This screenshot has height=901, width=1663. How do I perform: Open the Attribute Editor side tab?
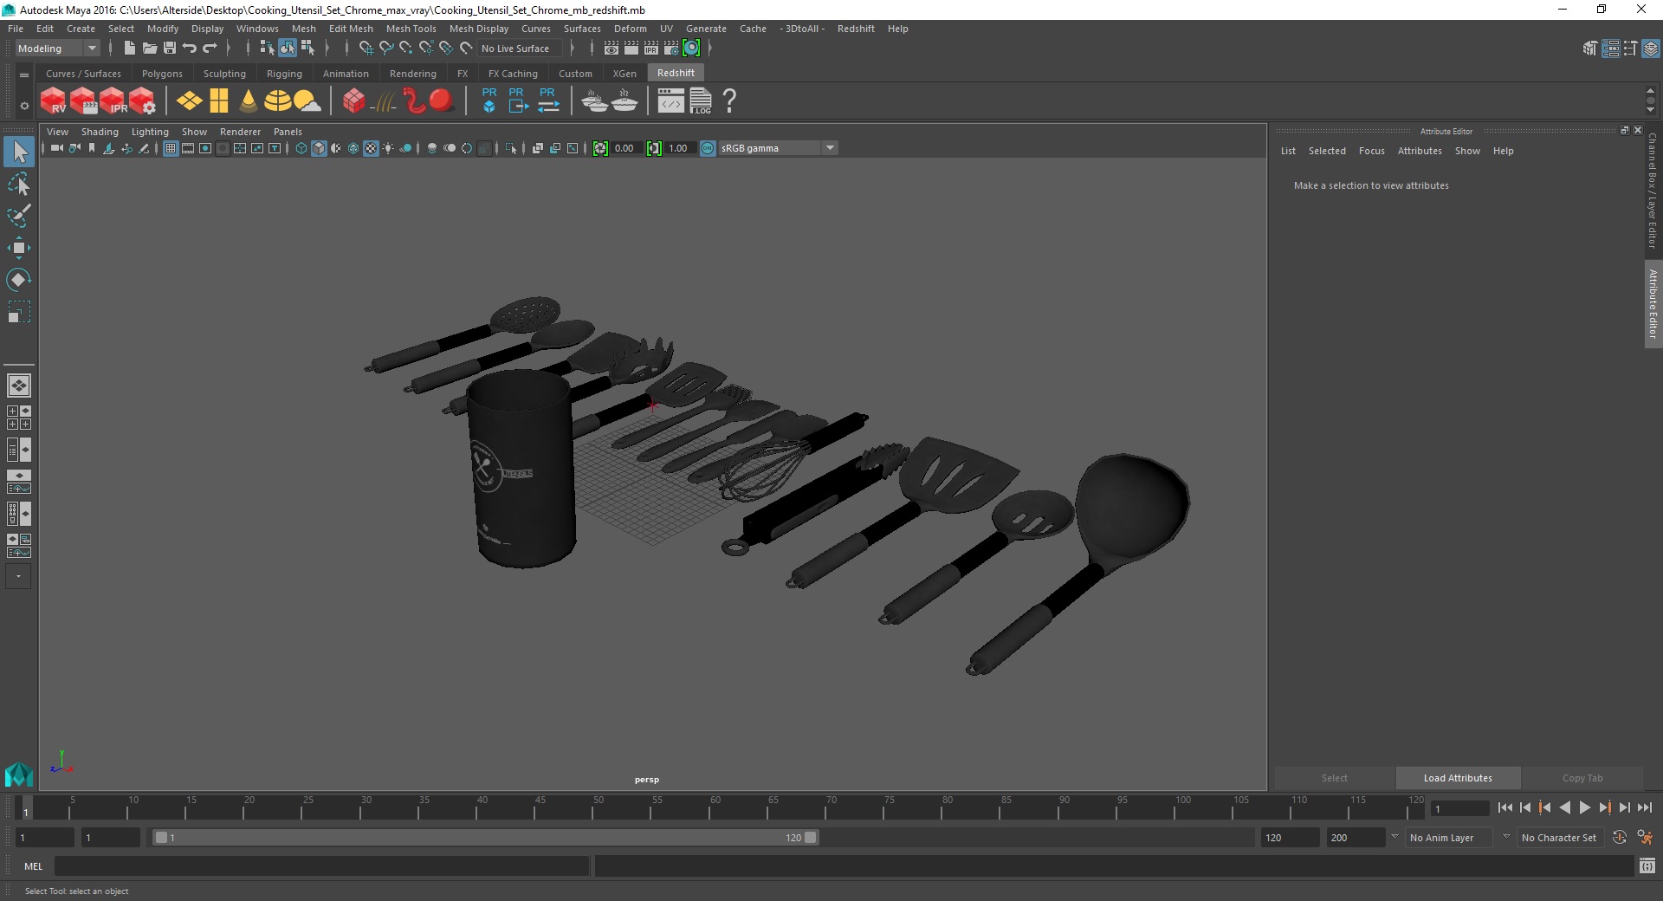(x=1653, y=303)
